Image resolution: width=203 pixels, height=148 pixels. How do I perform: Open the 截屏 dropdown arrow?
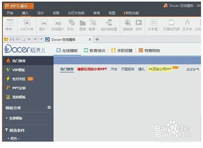[x=97, y=29]
